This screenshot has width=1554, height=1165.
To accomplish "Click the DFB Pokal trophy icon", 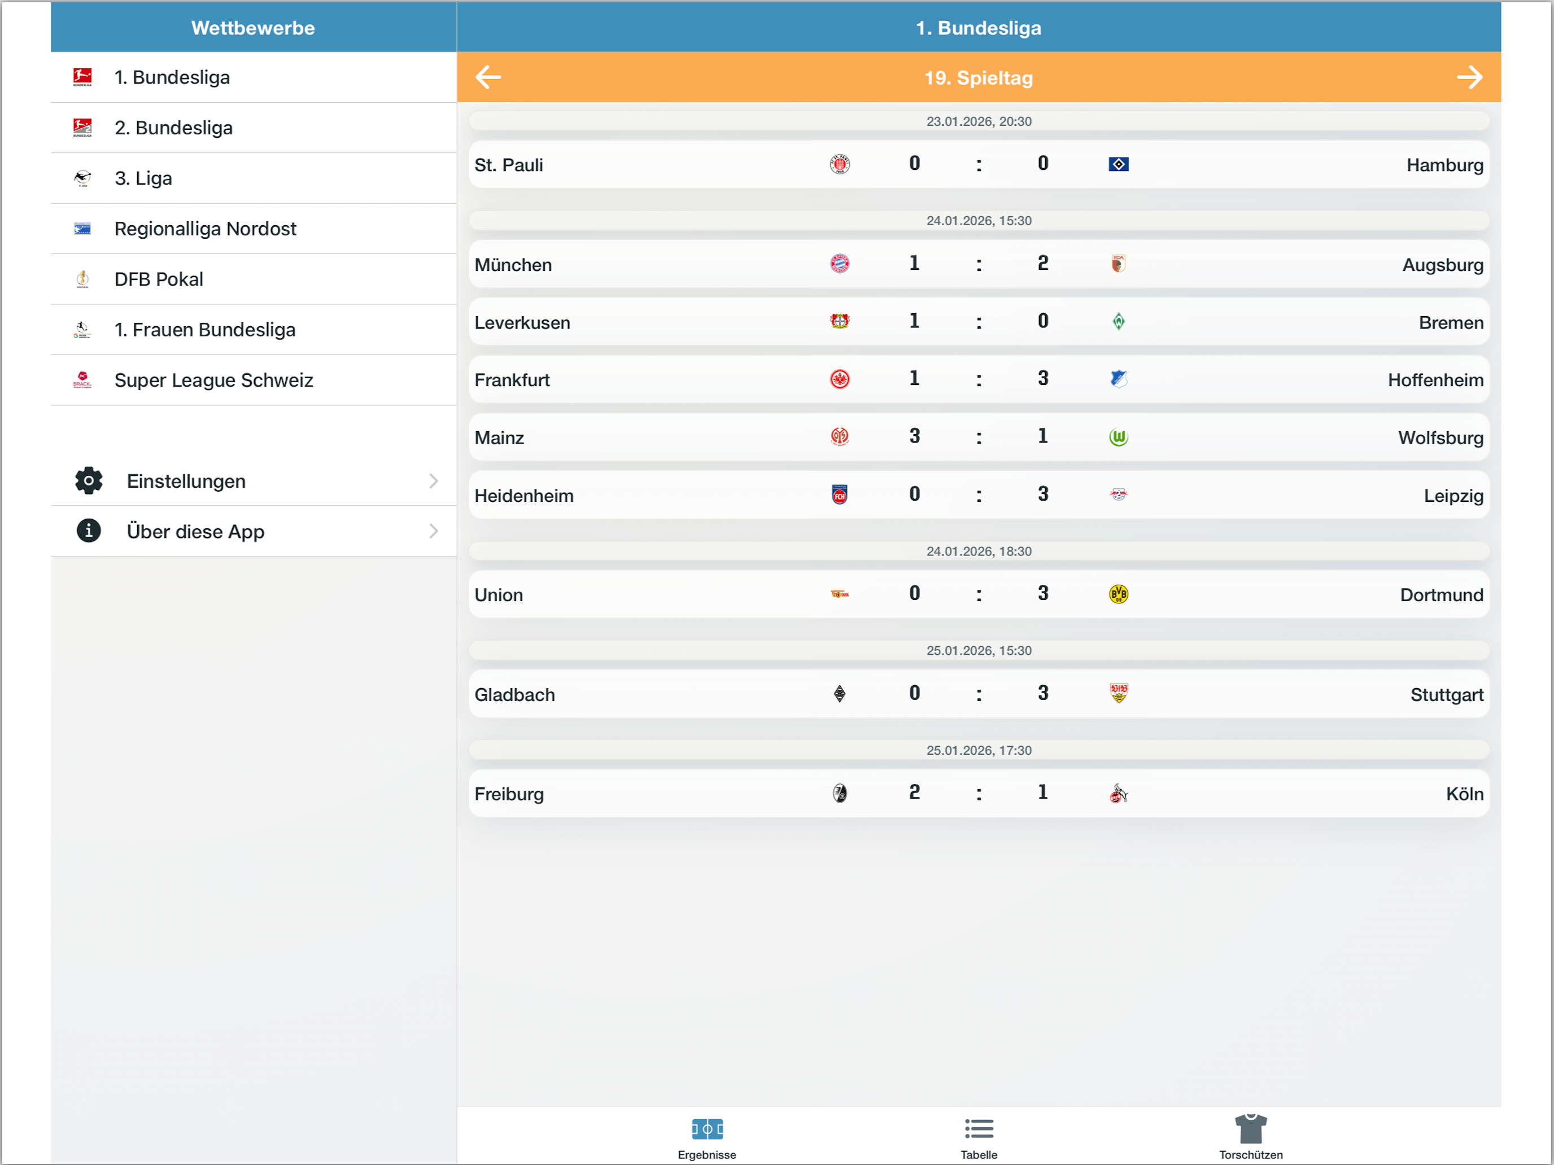I will click(82, 279).
